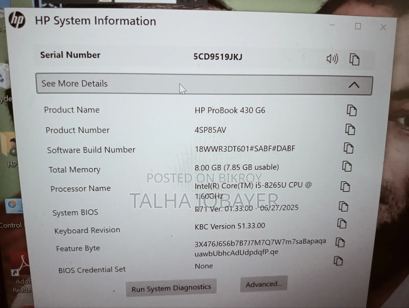Click the KBC Version 51.33.00 text

click(230, 226)
